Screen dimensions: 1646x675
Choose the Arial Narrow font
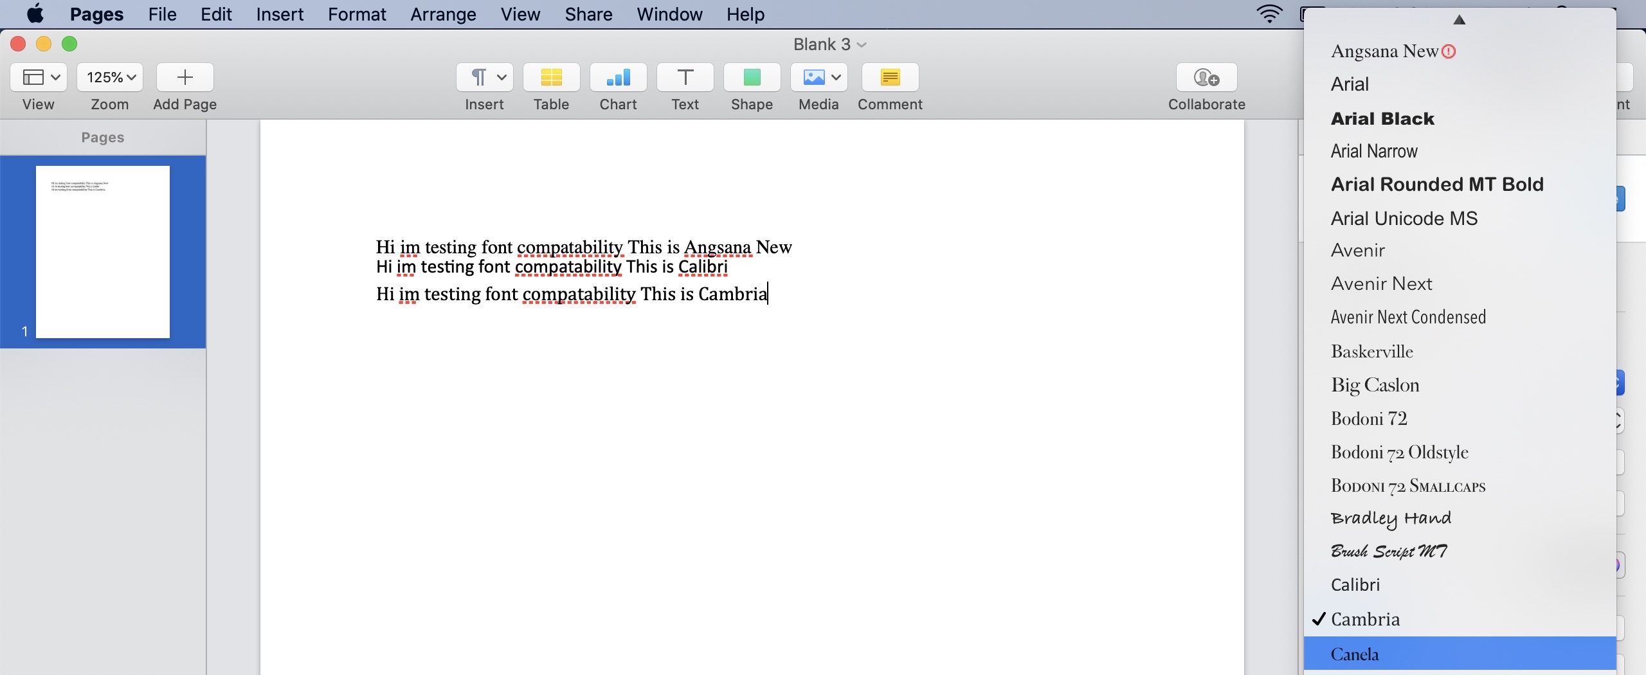coord(1460,151)
